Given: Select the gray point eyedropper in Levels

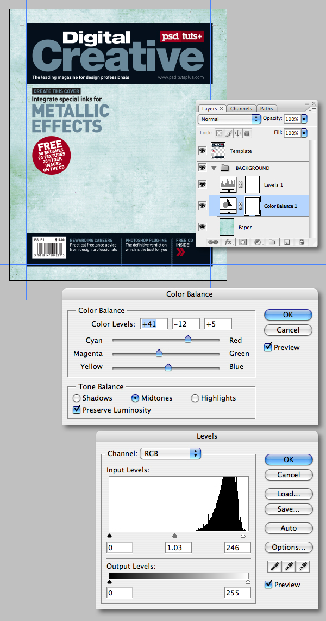Looking at the screenshot, I should point(289,567).
